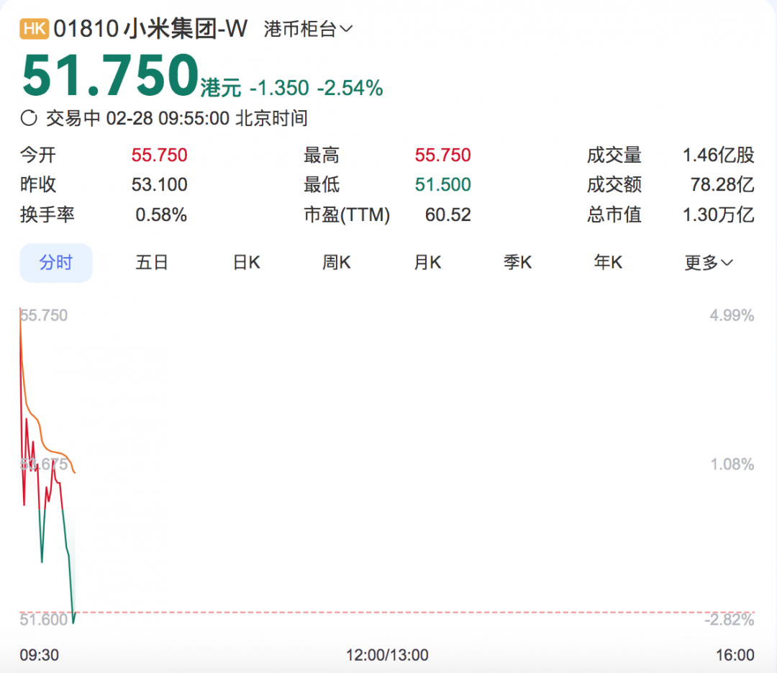
Task: Click the 最低 value 51.500
Action: pos(442,184)
